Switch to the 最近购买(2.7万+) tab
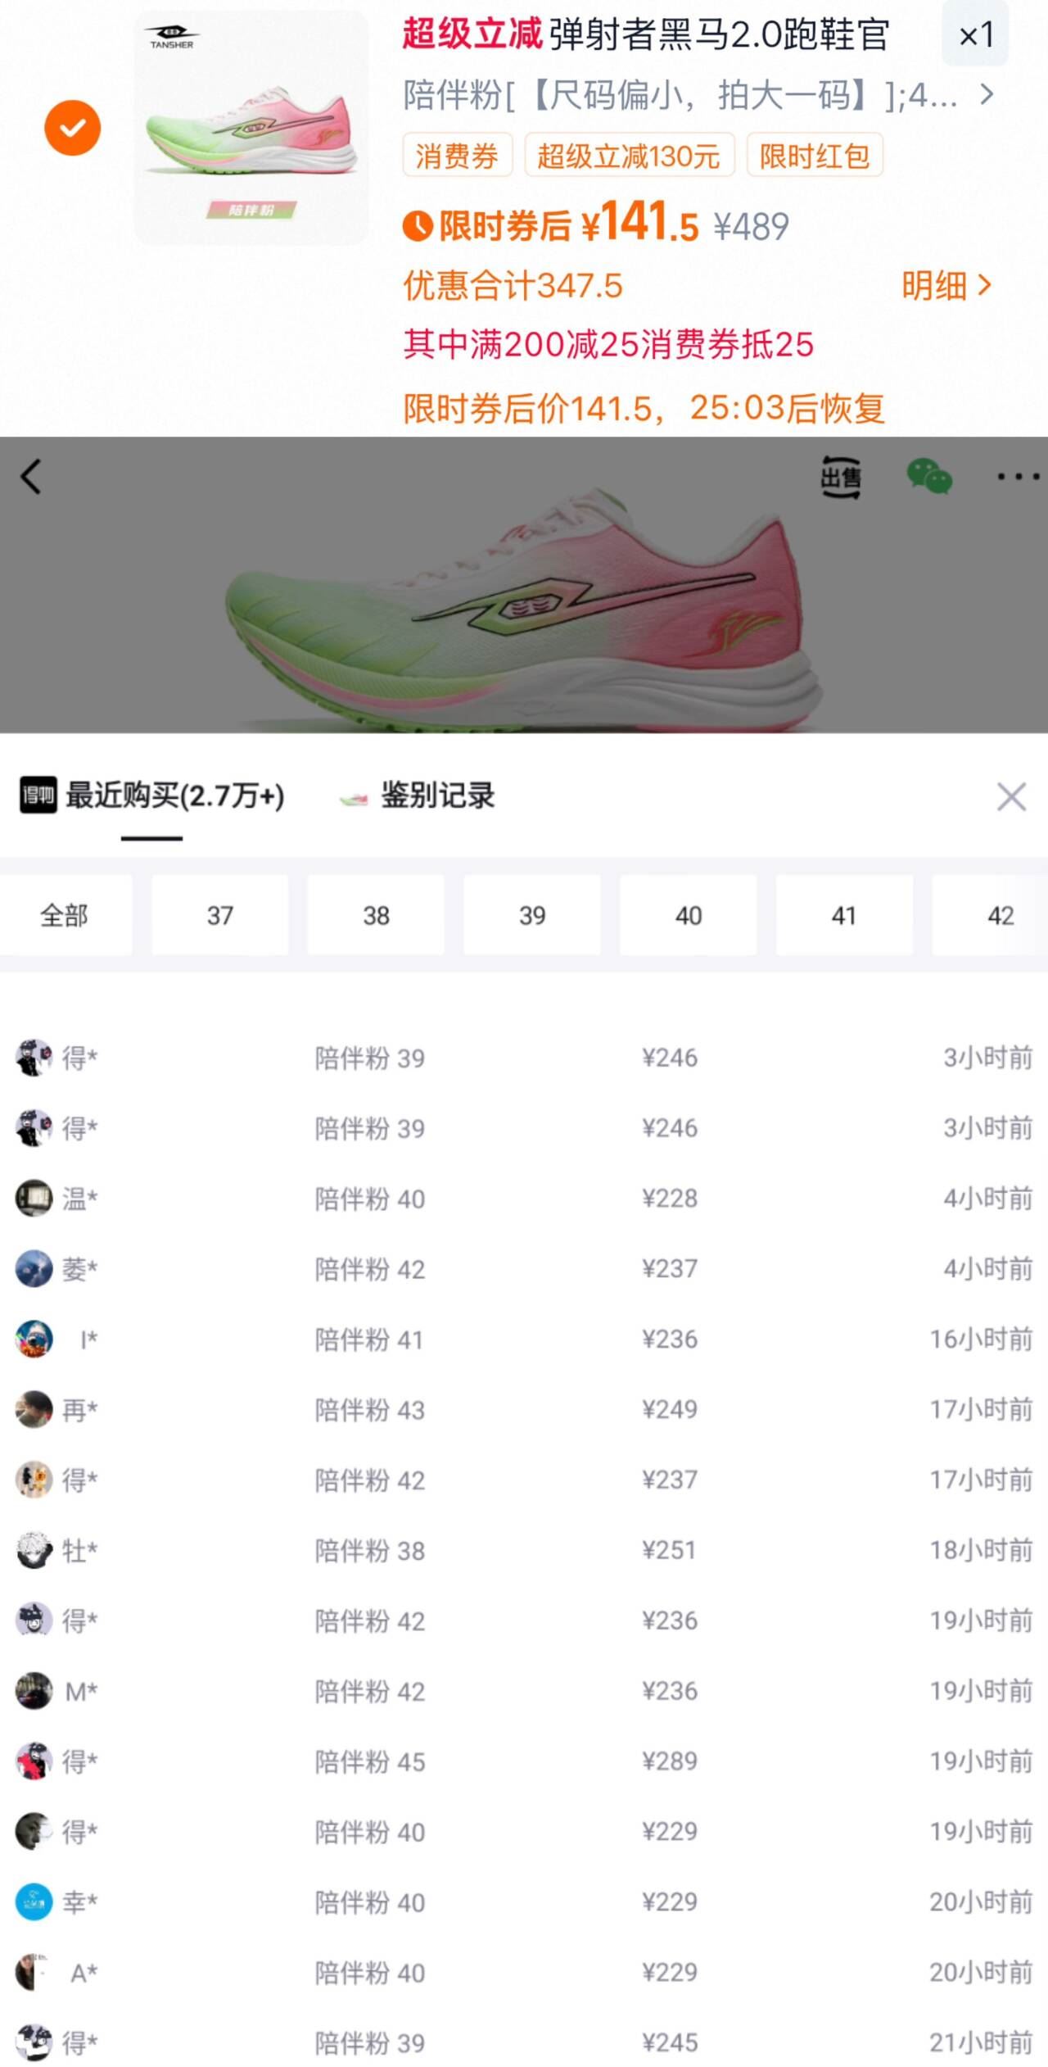This screenshot has width=1048, height=2067. click(152, 796)
